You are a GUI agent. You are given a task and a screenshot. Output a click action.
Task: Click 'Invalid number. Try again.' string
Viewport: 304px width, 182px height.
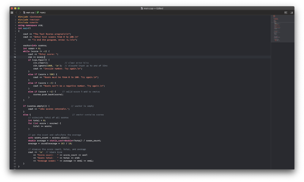click(63, 68)
